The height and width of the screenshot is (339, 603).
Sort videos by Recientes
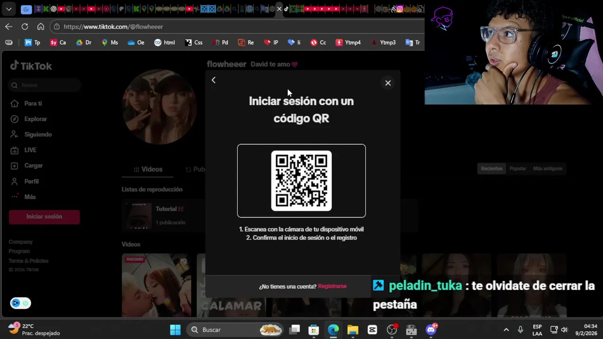point(491,169)
